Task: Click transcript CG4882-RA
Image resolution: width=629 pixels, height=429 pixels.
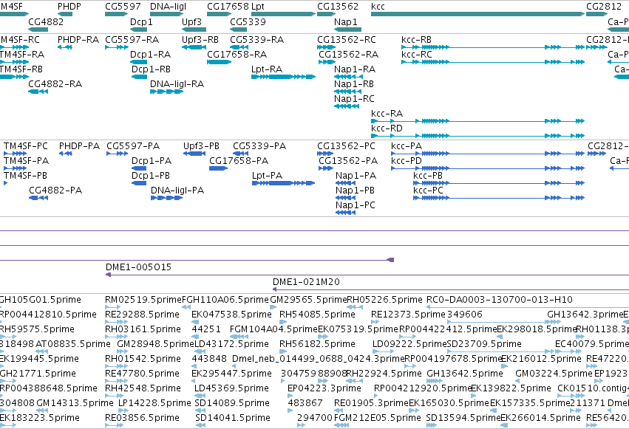Action: point(38,92)
